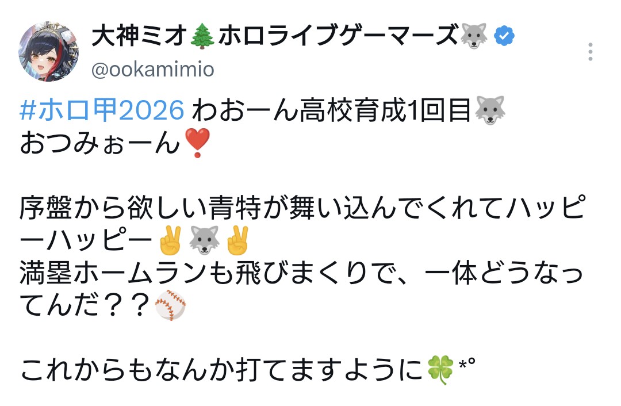Open the three-dot more options menu
621x406 pixels.
590,52
